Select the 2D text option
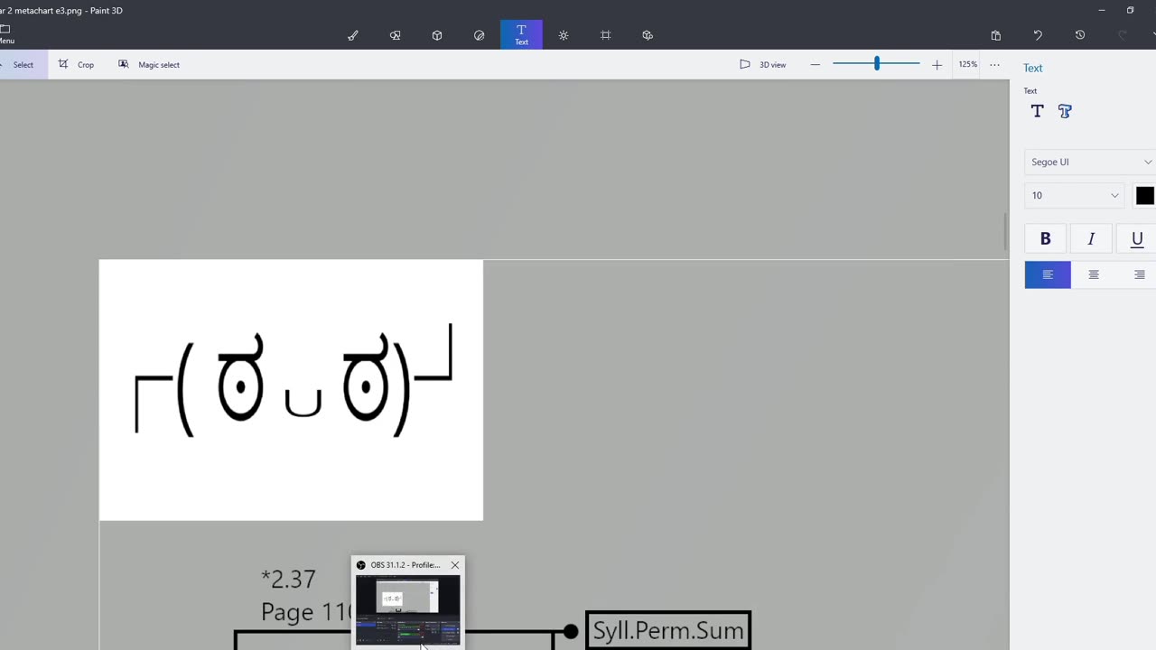The image size is (1156, 650). pos(1037,111)
